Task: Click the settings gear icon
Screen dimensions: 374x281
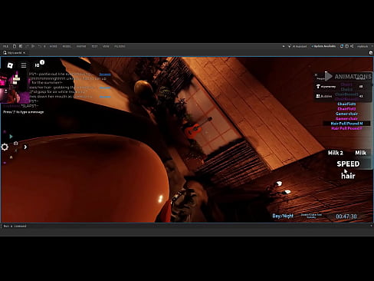Action: [5, 147]
